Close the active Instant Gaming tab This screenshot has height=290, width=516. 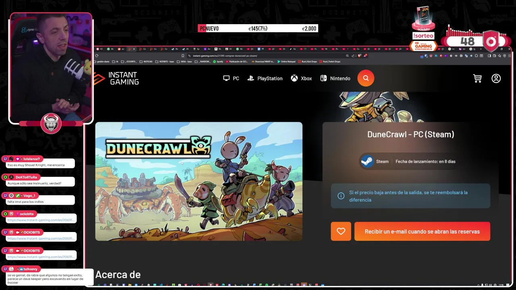click(134, 49)
